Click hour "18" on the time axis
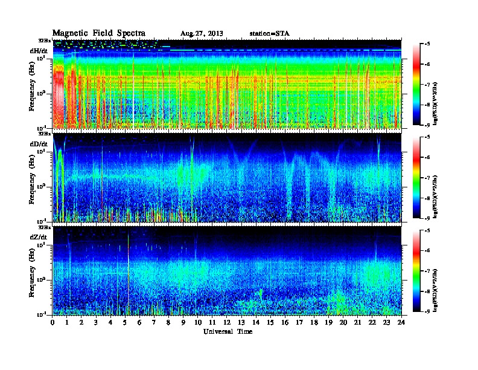This screenshot has height=370, width=478. point(314,323)
